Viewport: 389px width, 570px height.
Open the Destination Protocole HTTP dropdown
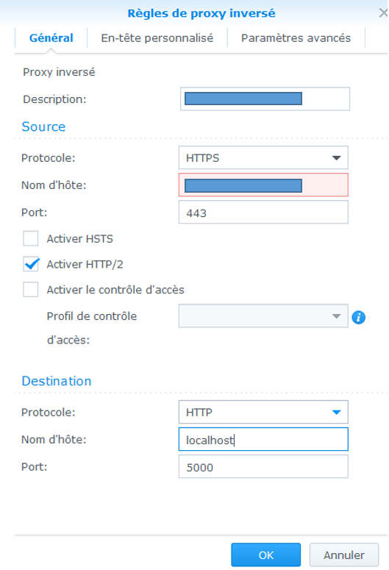tap(263, 412)
